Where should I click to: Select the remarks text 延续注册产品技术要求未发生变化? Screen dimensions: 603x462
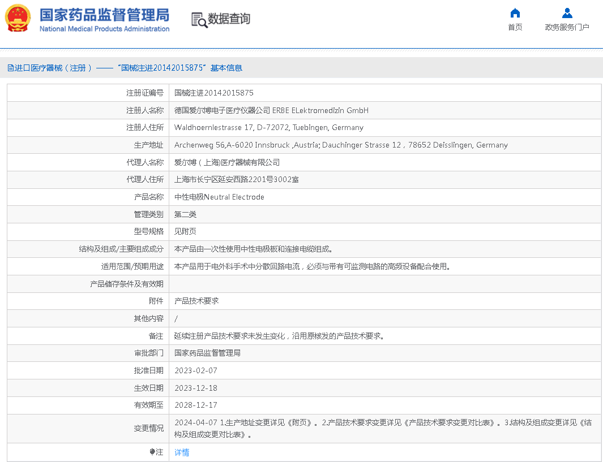(x=279, y=336)
